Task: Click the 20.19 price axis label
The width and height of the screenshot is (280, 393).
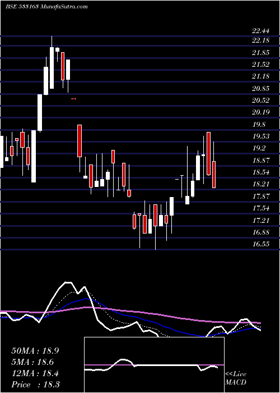Action: click(x=261, y=112)
